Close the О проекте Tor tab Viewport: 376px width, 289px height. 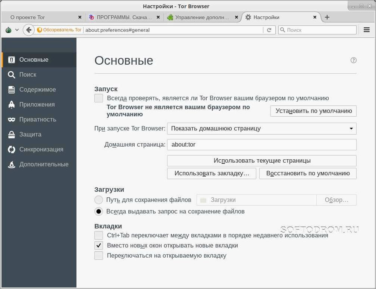(x=80, y=17)
